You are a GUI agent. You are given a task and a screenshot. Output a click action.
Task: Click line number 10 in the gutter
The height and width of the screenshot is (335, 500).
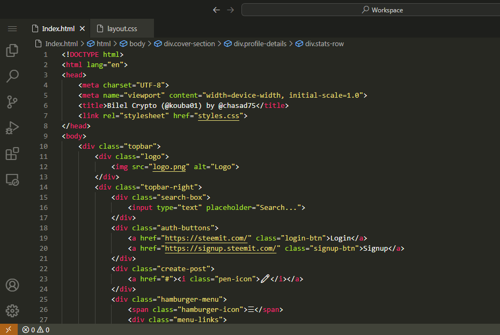pos(43,147)
